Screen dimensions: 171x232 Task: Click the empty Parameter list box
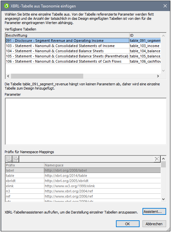click(x=85, y=121)
